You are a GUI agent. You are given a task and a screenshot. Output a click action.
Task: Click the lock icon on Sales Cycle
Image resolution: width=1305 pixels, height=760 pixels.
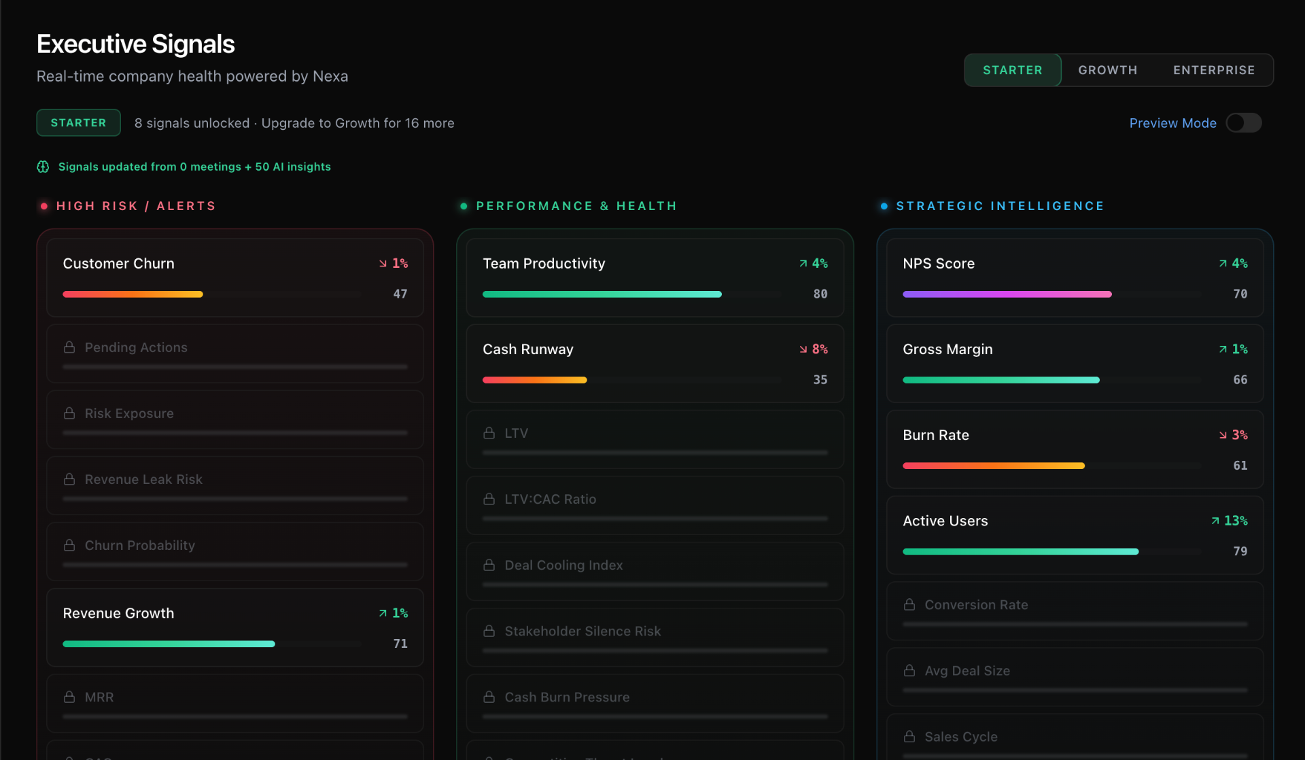pos(909,736)
